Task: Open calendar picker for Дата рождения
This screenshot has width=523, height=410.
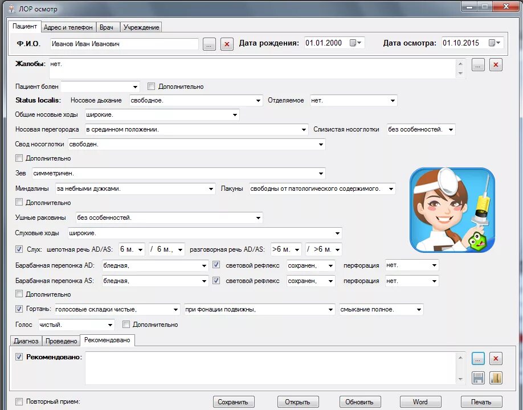Action: click(x=356, y=43)
